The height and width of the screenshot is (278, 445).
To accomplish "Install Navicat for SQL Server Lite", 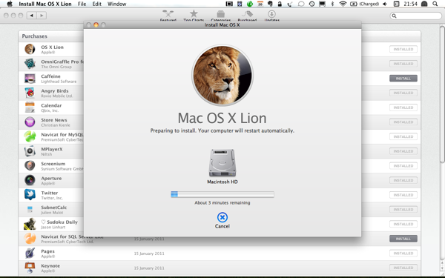I will coord(403,239).
